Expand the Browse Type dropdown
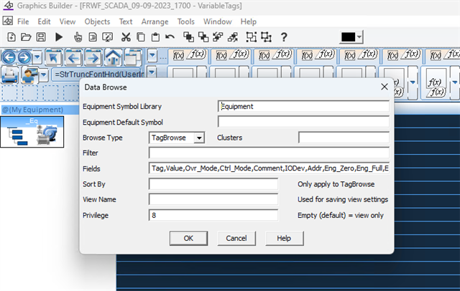 point(199,138)
